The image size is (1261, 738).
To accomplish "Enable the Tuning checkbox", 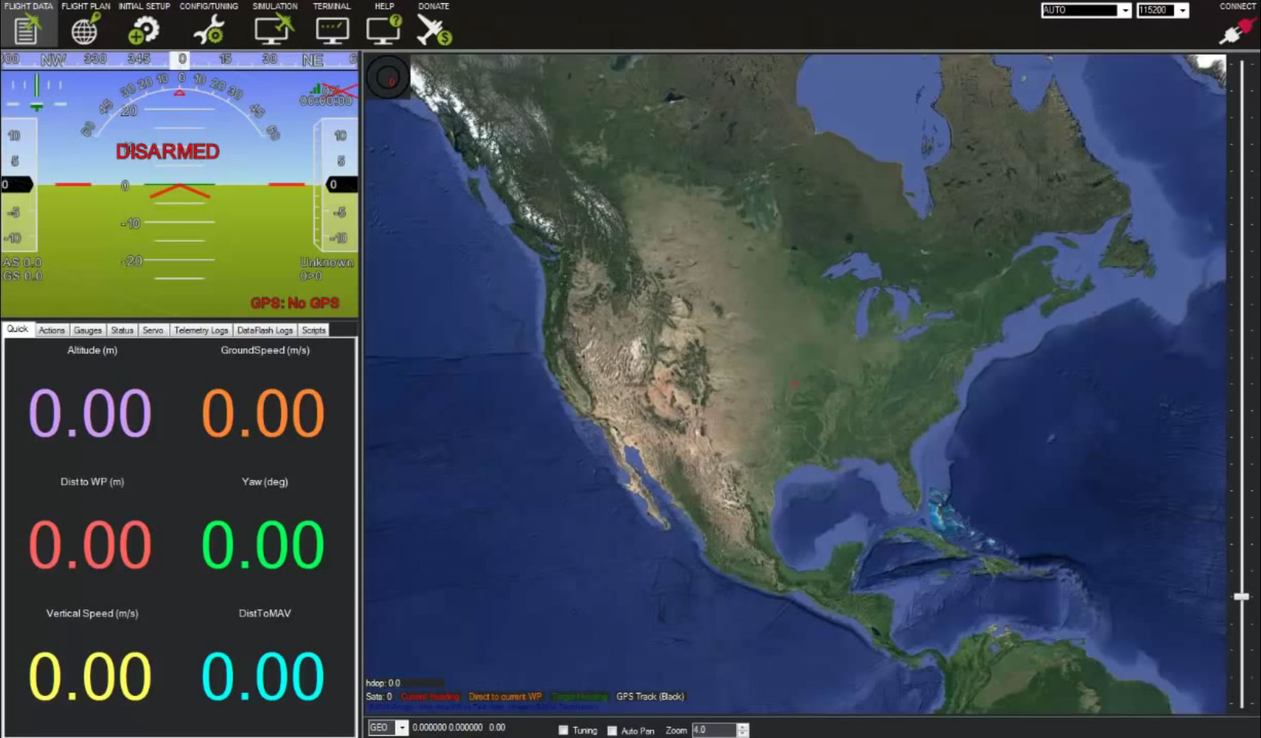I will click(564, 730).
